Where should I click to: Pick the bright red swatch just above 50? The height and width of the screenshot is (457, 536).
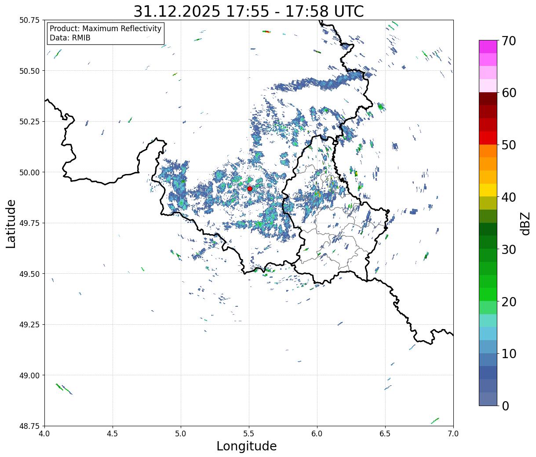pyautogui.click(x=488, y=138)
